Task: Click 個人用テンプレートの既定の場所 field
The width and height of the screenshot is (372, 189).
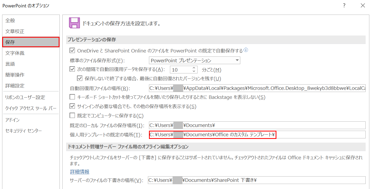Action: pyautogui.click(x=257, y=135)
